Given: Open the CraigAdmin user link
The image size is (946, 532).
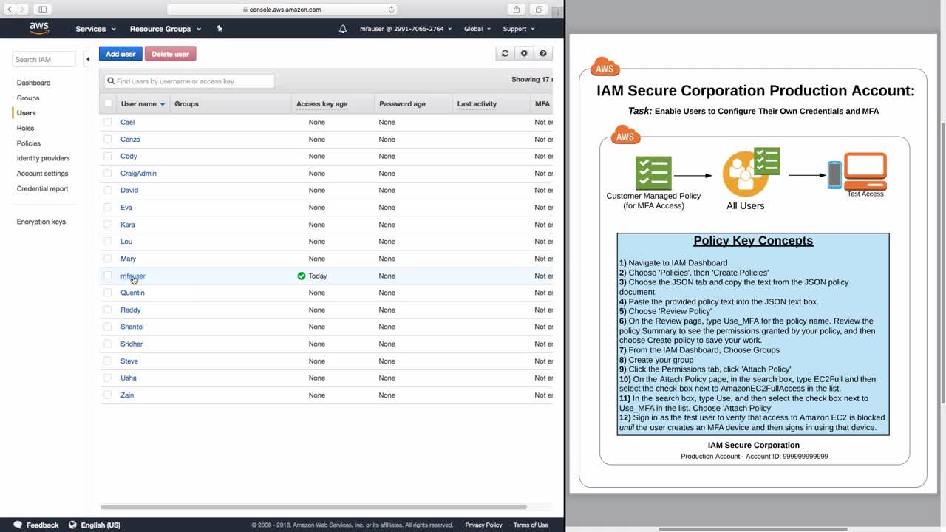Looking at the screenshot, I should (x=138, y=174).
